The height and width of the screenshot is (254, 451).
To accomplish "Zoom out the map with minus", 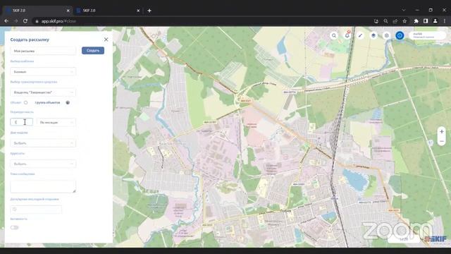I will point(442,141).
